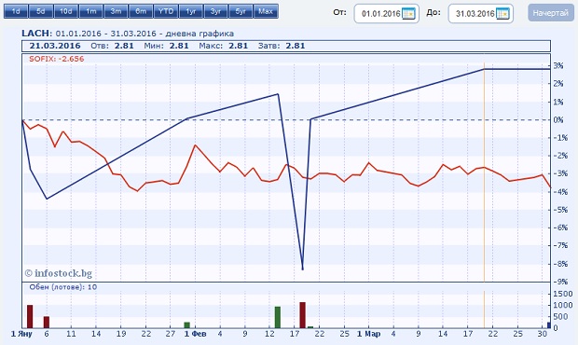Click the SOFIX: -2.656 legend label
Image resolution: width=578 pixels, height=345 pixels.
pos(56,59)
